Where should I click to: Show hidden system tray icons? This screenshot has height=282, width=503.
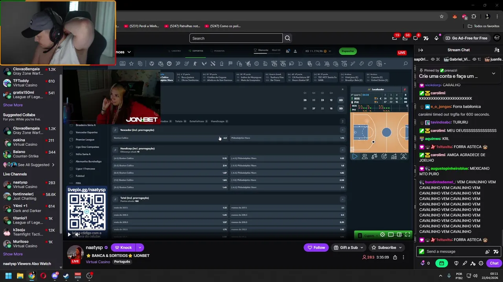point(440,276)
